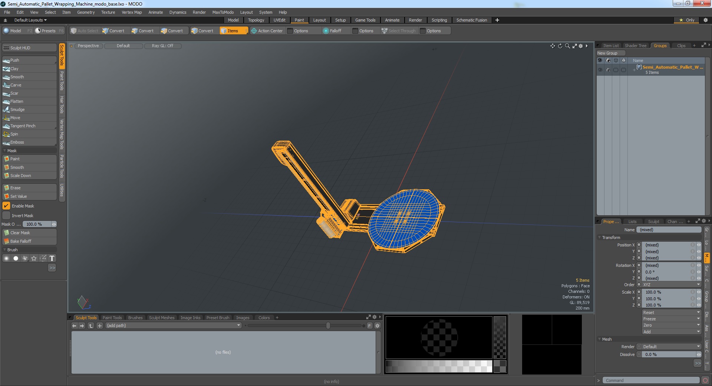This screenshot has width=712, height=386.
Task: Click the Action Center toolbar button
Action: tap(267, 31)
